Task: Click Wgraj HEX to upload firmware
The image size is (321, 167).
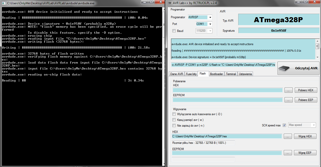Action: click(x=305, y=136)
